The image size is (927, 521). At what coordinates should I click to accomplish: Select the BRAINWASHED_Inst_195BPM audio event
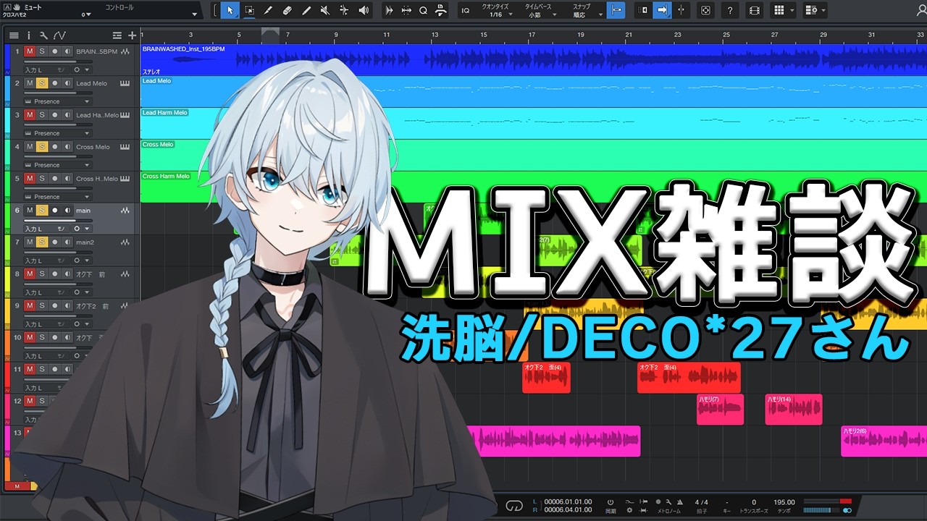pyautogui.click(x=533, y=59)
